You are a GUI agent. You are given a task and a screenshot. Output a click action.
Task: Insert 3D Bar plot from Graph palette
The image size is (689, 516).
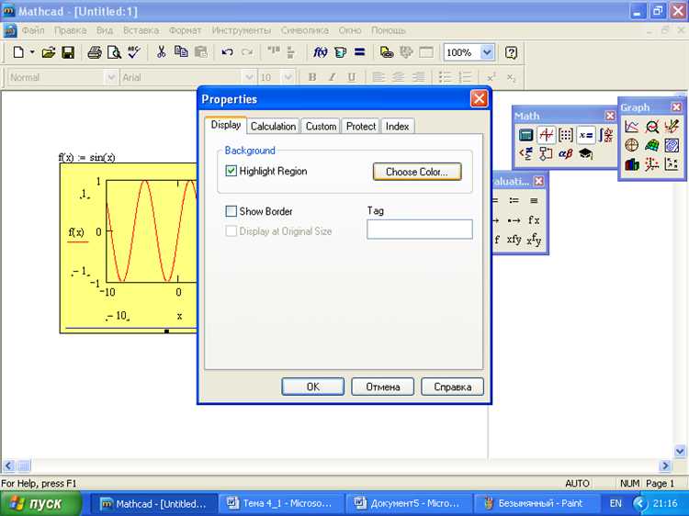(x=631, y=164)
